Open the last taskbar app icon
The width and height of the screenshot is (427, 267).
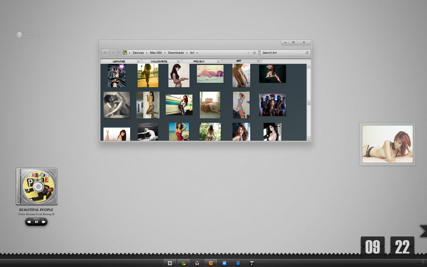pos(252,263)
